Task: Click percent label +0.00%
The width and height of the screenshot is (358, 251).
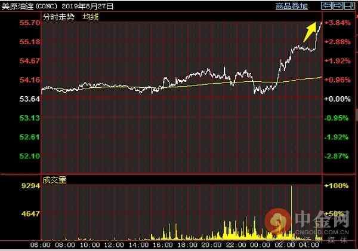Action: (338, 99)
